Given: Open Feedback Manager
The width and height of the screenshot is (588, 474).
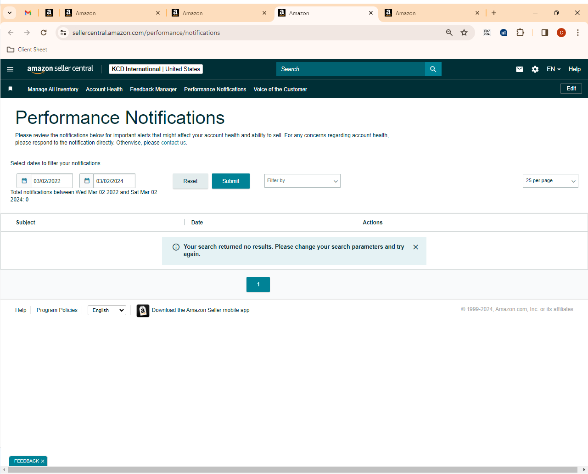Looking at the screenshot, I should (x=153, y=89).
